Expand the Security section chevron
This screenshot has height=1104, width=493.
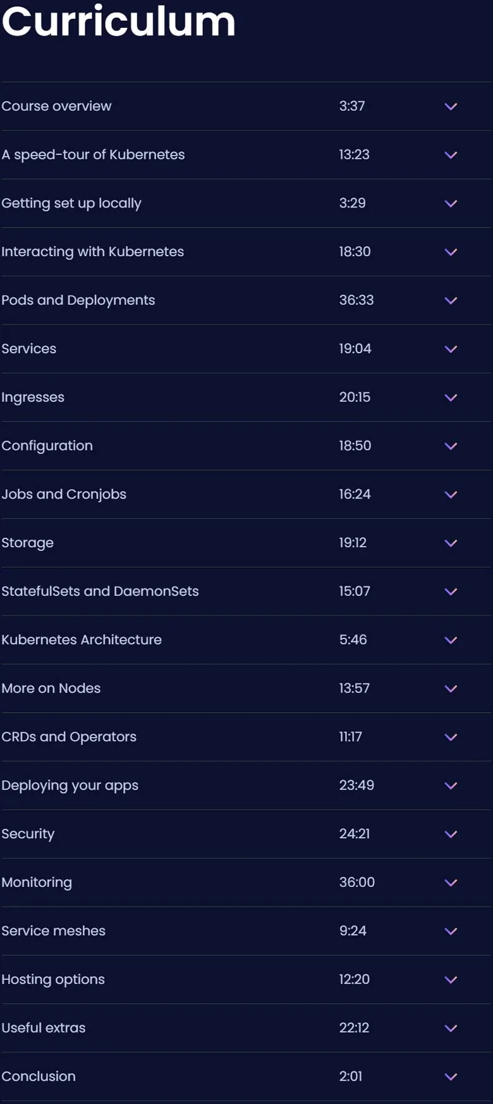point(451,834)
